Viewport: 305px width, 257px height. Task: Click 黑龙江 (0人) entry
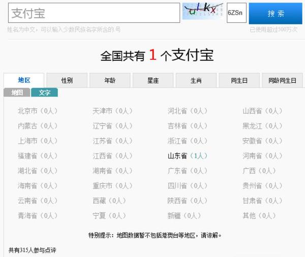click(x=262, y=126)
